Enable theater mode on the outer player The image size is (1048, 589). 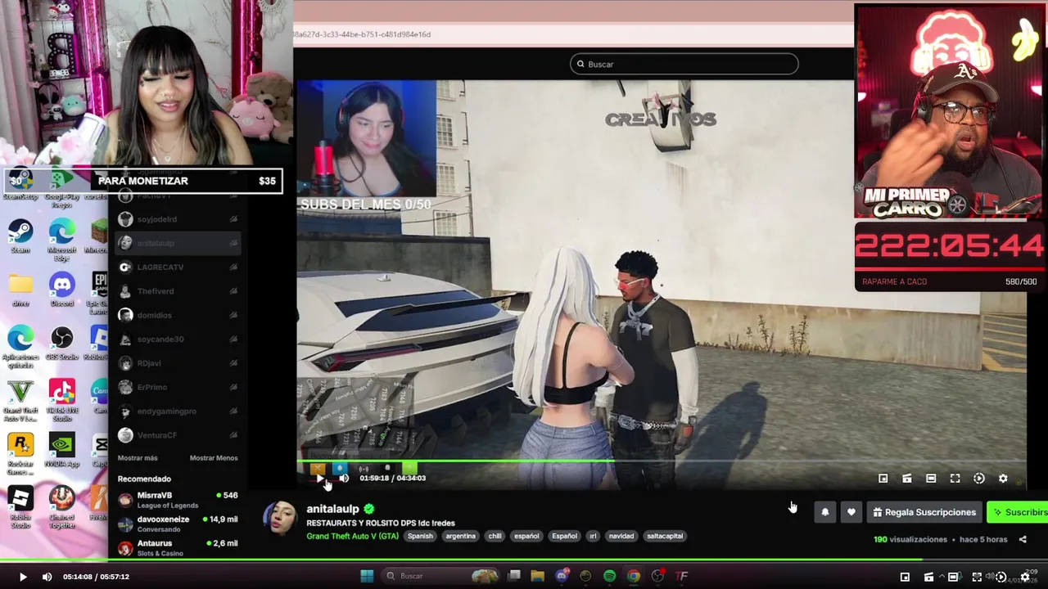tap(953, 577)
